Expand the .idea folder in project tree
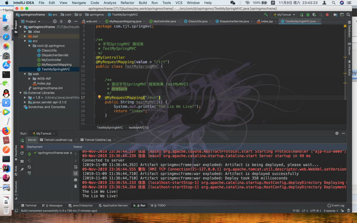The height and width of the screenshot is (223, 357). pos(25,32)
